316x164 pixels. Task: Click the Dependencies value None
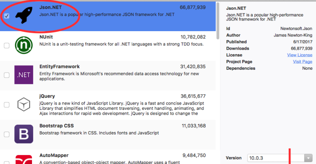pos(307,68)
